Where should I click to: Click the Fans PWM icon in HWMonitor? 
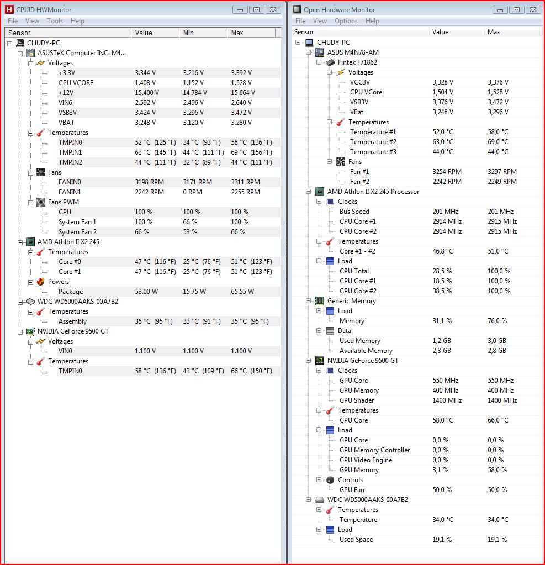(41, 202)
